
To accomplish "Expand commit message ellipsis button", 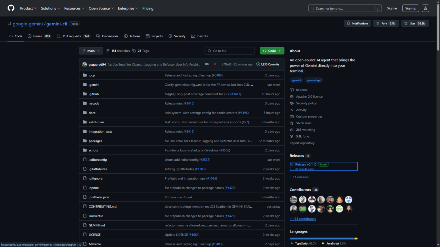I will coord(206,64).
